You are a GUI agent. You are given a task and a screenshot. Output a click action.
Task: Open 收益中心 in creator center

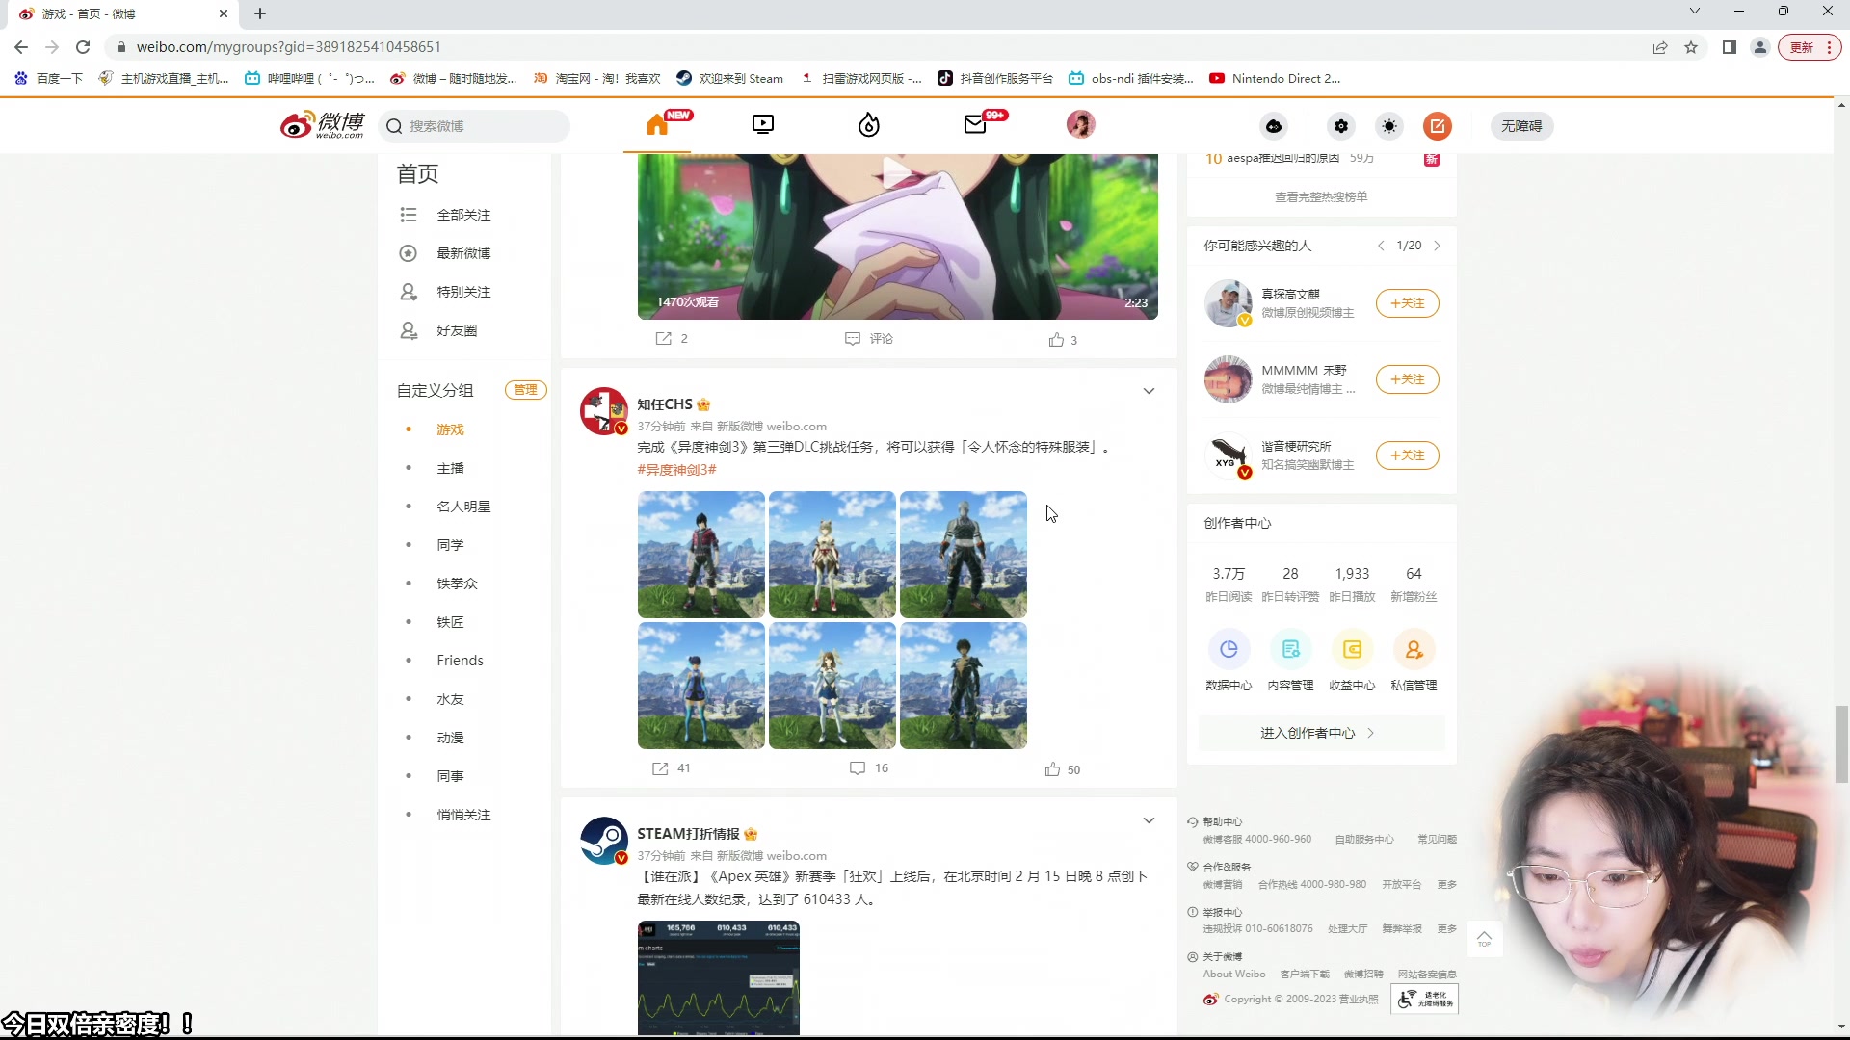tap(1352, 661)
